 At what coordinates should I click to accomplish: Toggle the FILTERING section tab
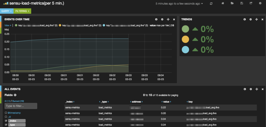[22, 11]
